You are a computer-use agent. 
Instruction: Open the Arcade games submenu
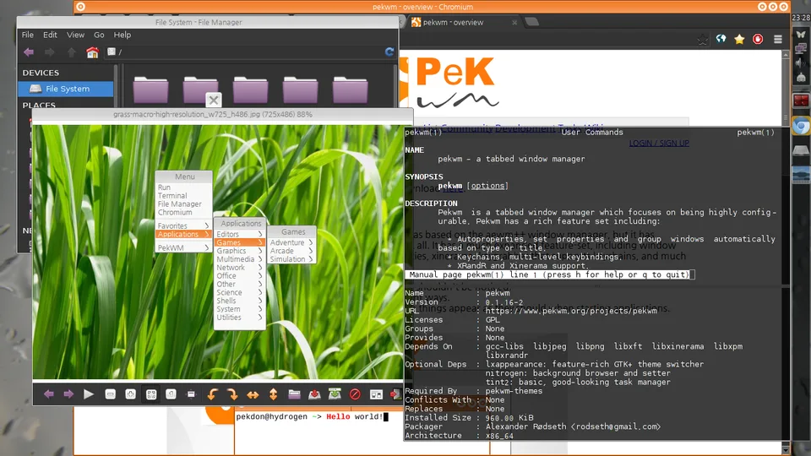(x=291, y=251)
